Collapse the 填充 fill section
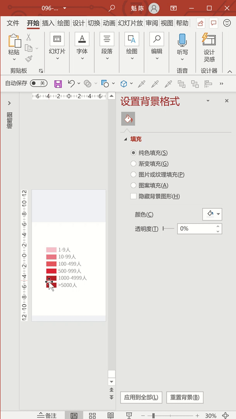236x419 pixels. pos(125,139)
